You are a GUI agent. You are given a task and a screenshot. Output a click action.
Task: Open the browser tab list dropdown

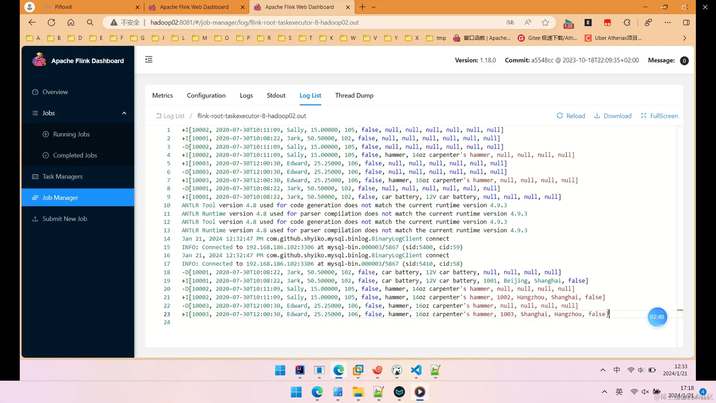(x=374, y=7)
